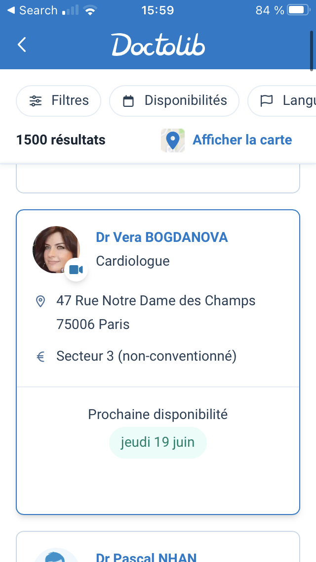Tap Dr Vera Bogdanova's profile photo
This screenshot has height=562, width=316.
tap(55, 249)
